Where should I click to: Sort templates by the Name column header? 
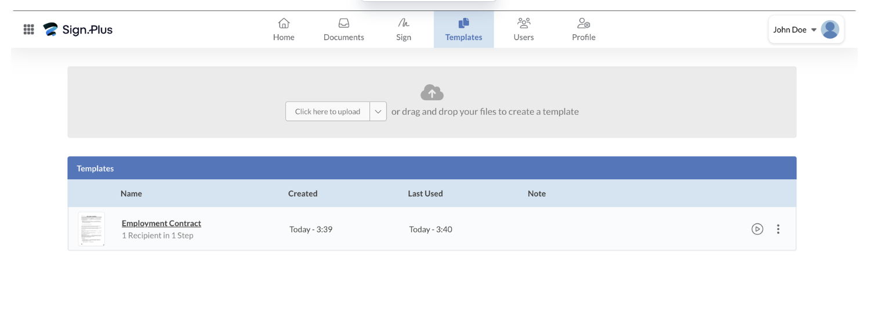tap(131, 194)
